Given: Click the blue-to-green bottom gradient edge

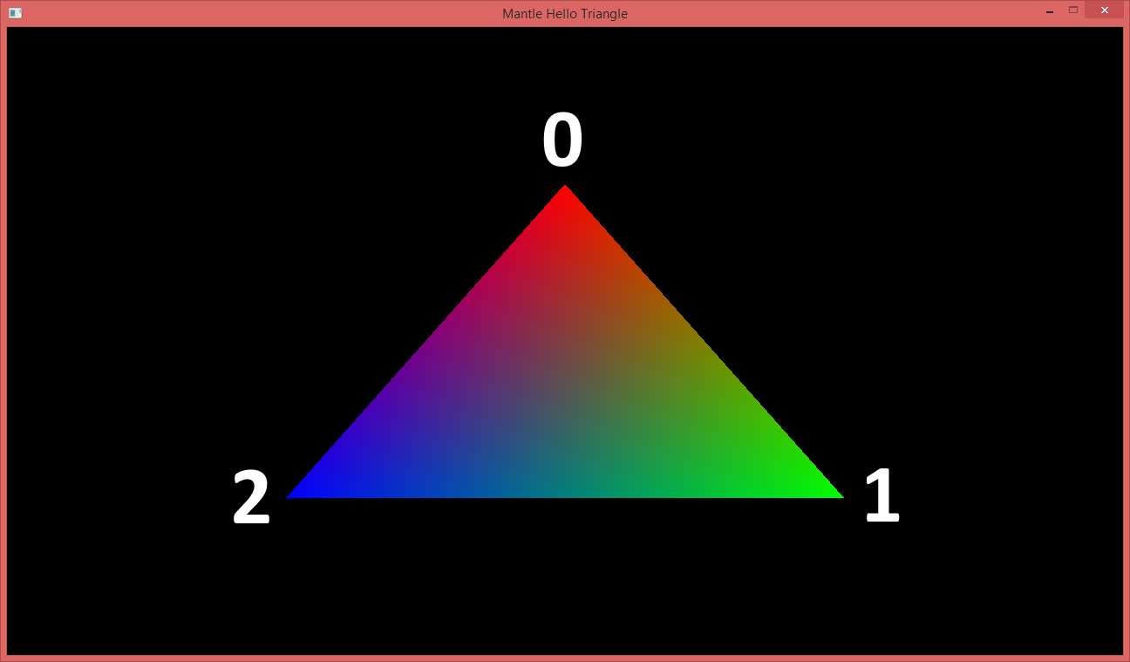Looking at the screenshot, I should [x=565, y=493].
